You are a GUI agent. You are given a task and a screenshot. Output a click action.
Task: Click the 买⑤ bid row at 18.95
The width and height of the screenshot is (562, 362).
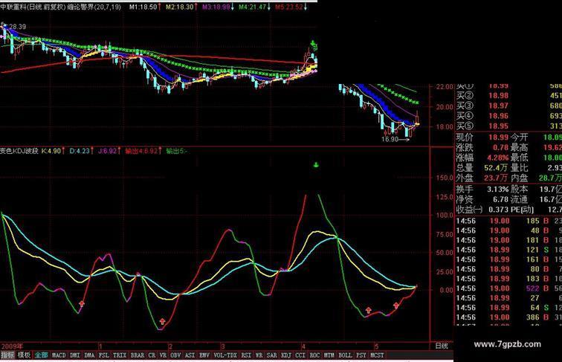click(x=509, y=126)
